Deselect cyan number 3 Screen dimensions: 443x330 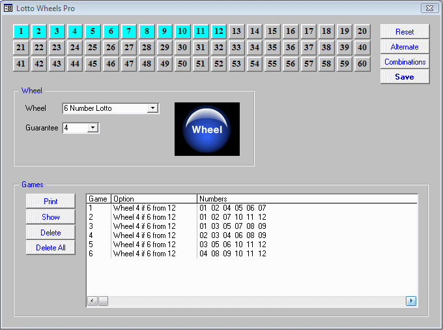57,31
